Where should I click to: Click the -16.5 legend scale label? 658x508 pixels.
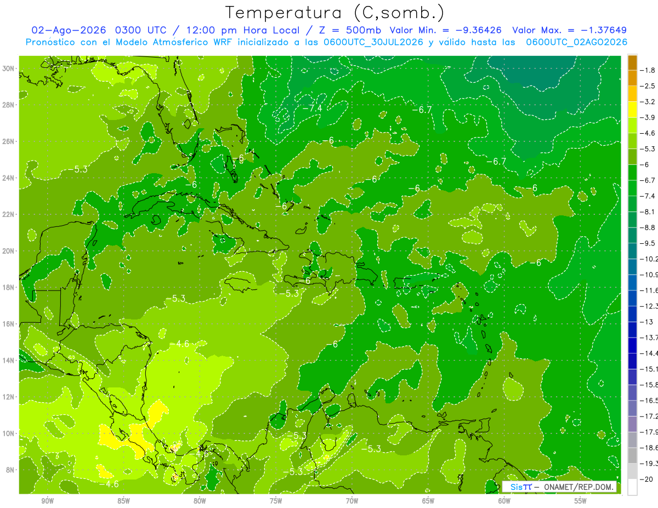649,401
